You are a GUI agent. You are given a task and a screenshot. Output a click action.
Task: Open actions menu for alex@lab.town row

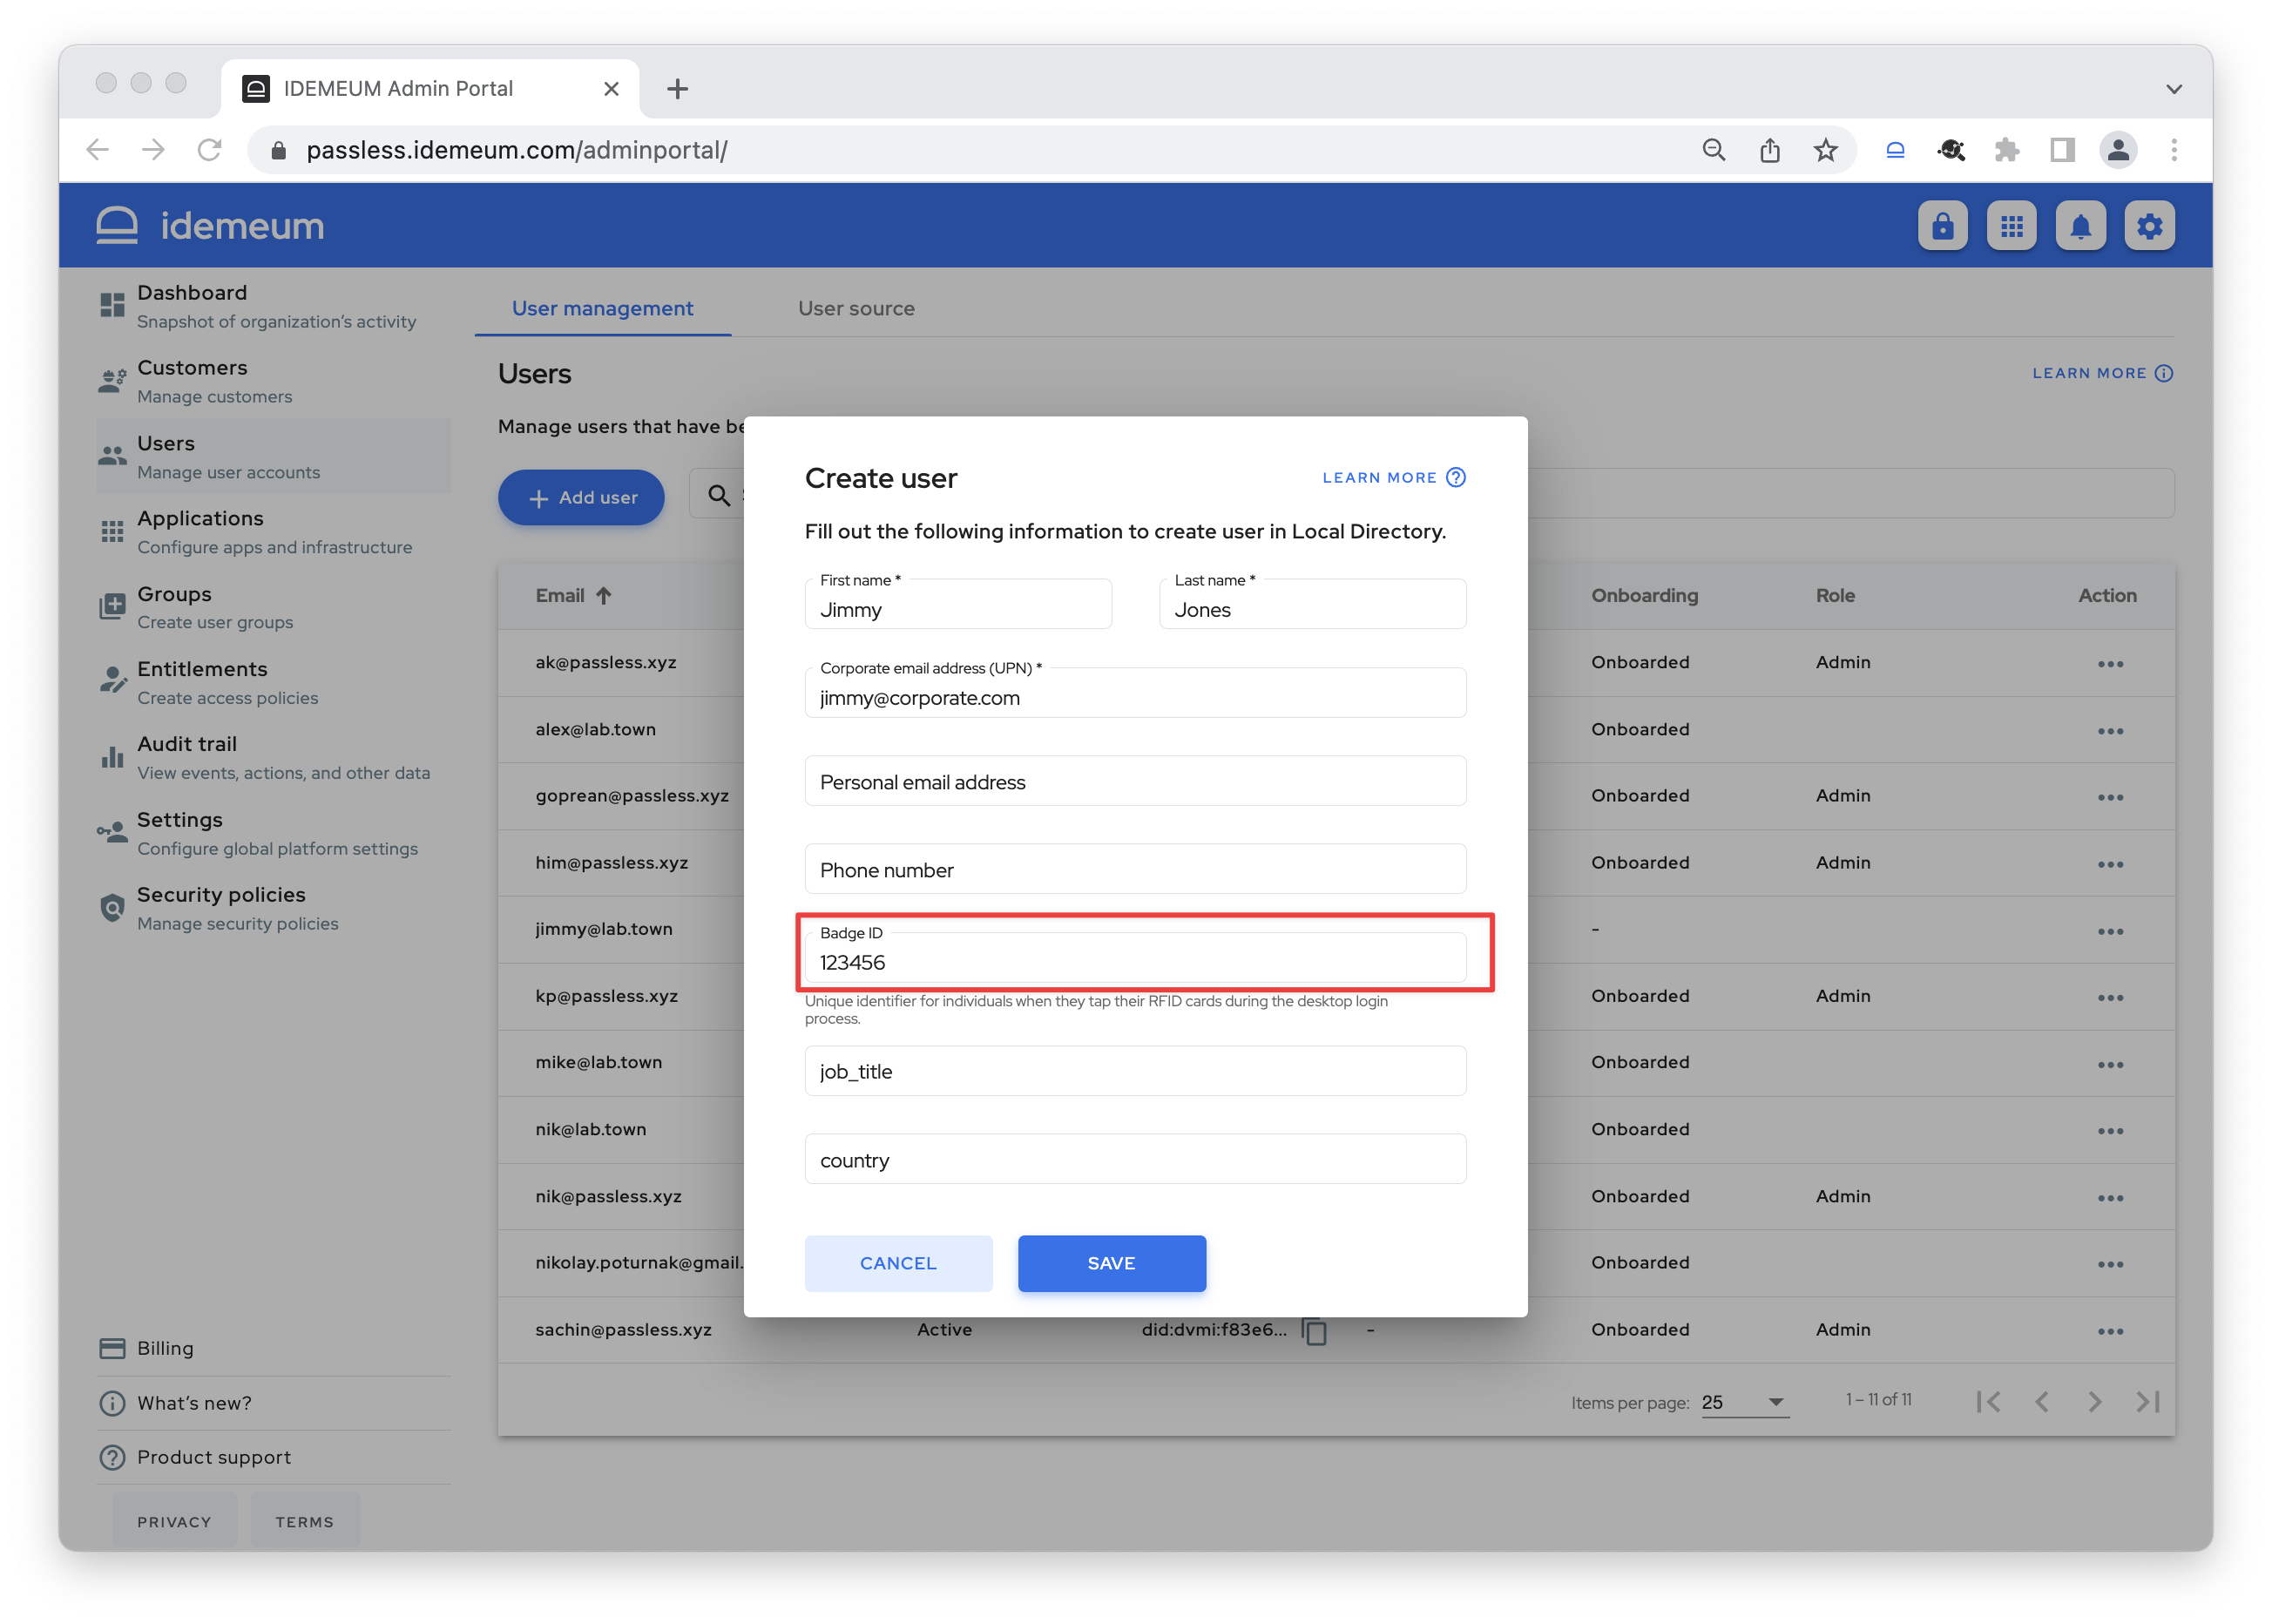2110,731
